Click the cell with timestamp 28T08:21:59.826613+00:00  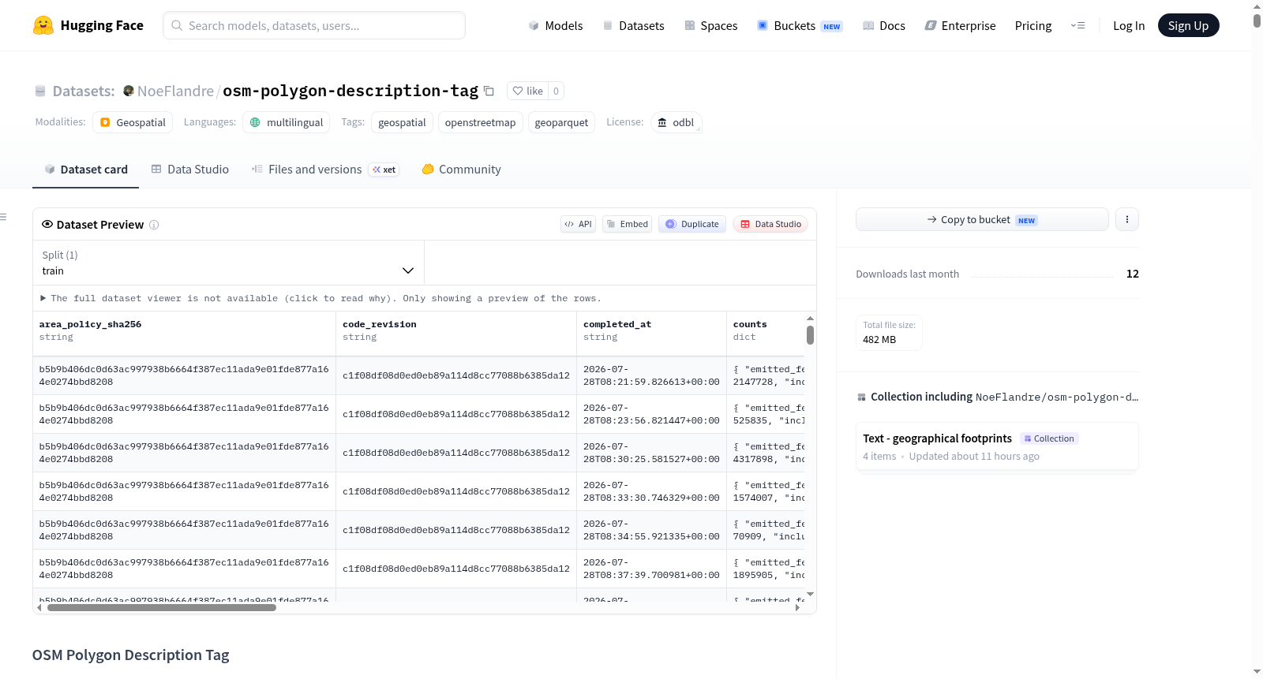pyautogui.click(x=651, y=375)
